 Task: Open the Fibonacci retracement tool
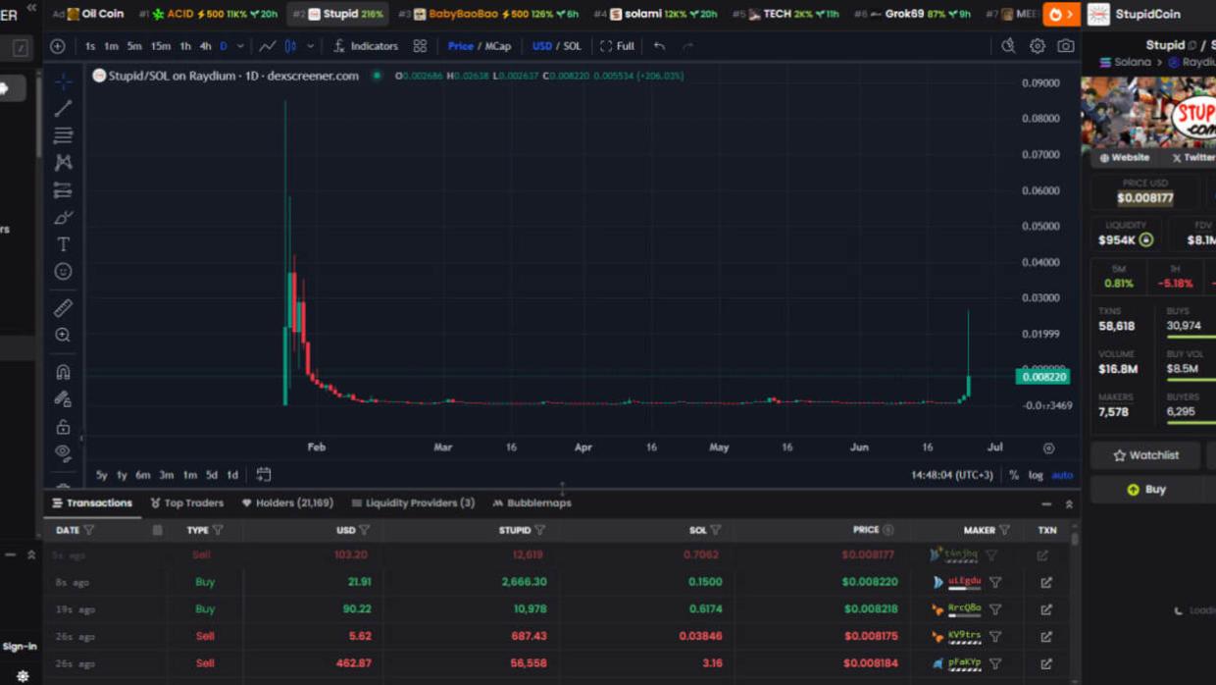(x=63, y=135)
